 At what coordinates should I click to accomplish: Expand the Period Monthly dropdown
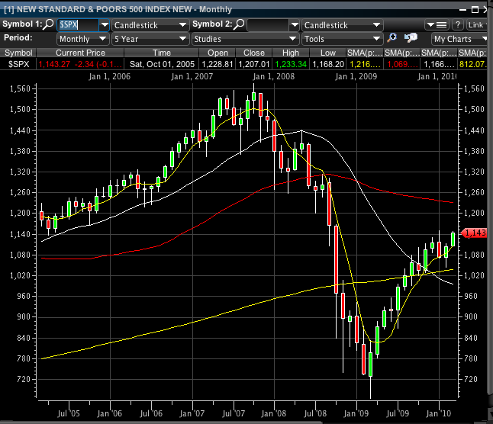point(82,38)
